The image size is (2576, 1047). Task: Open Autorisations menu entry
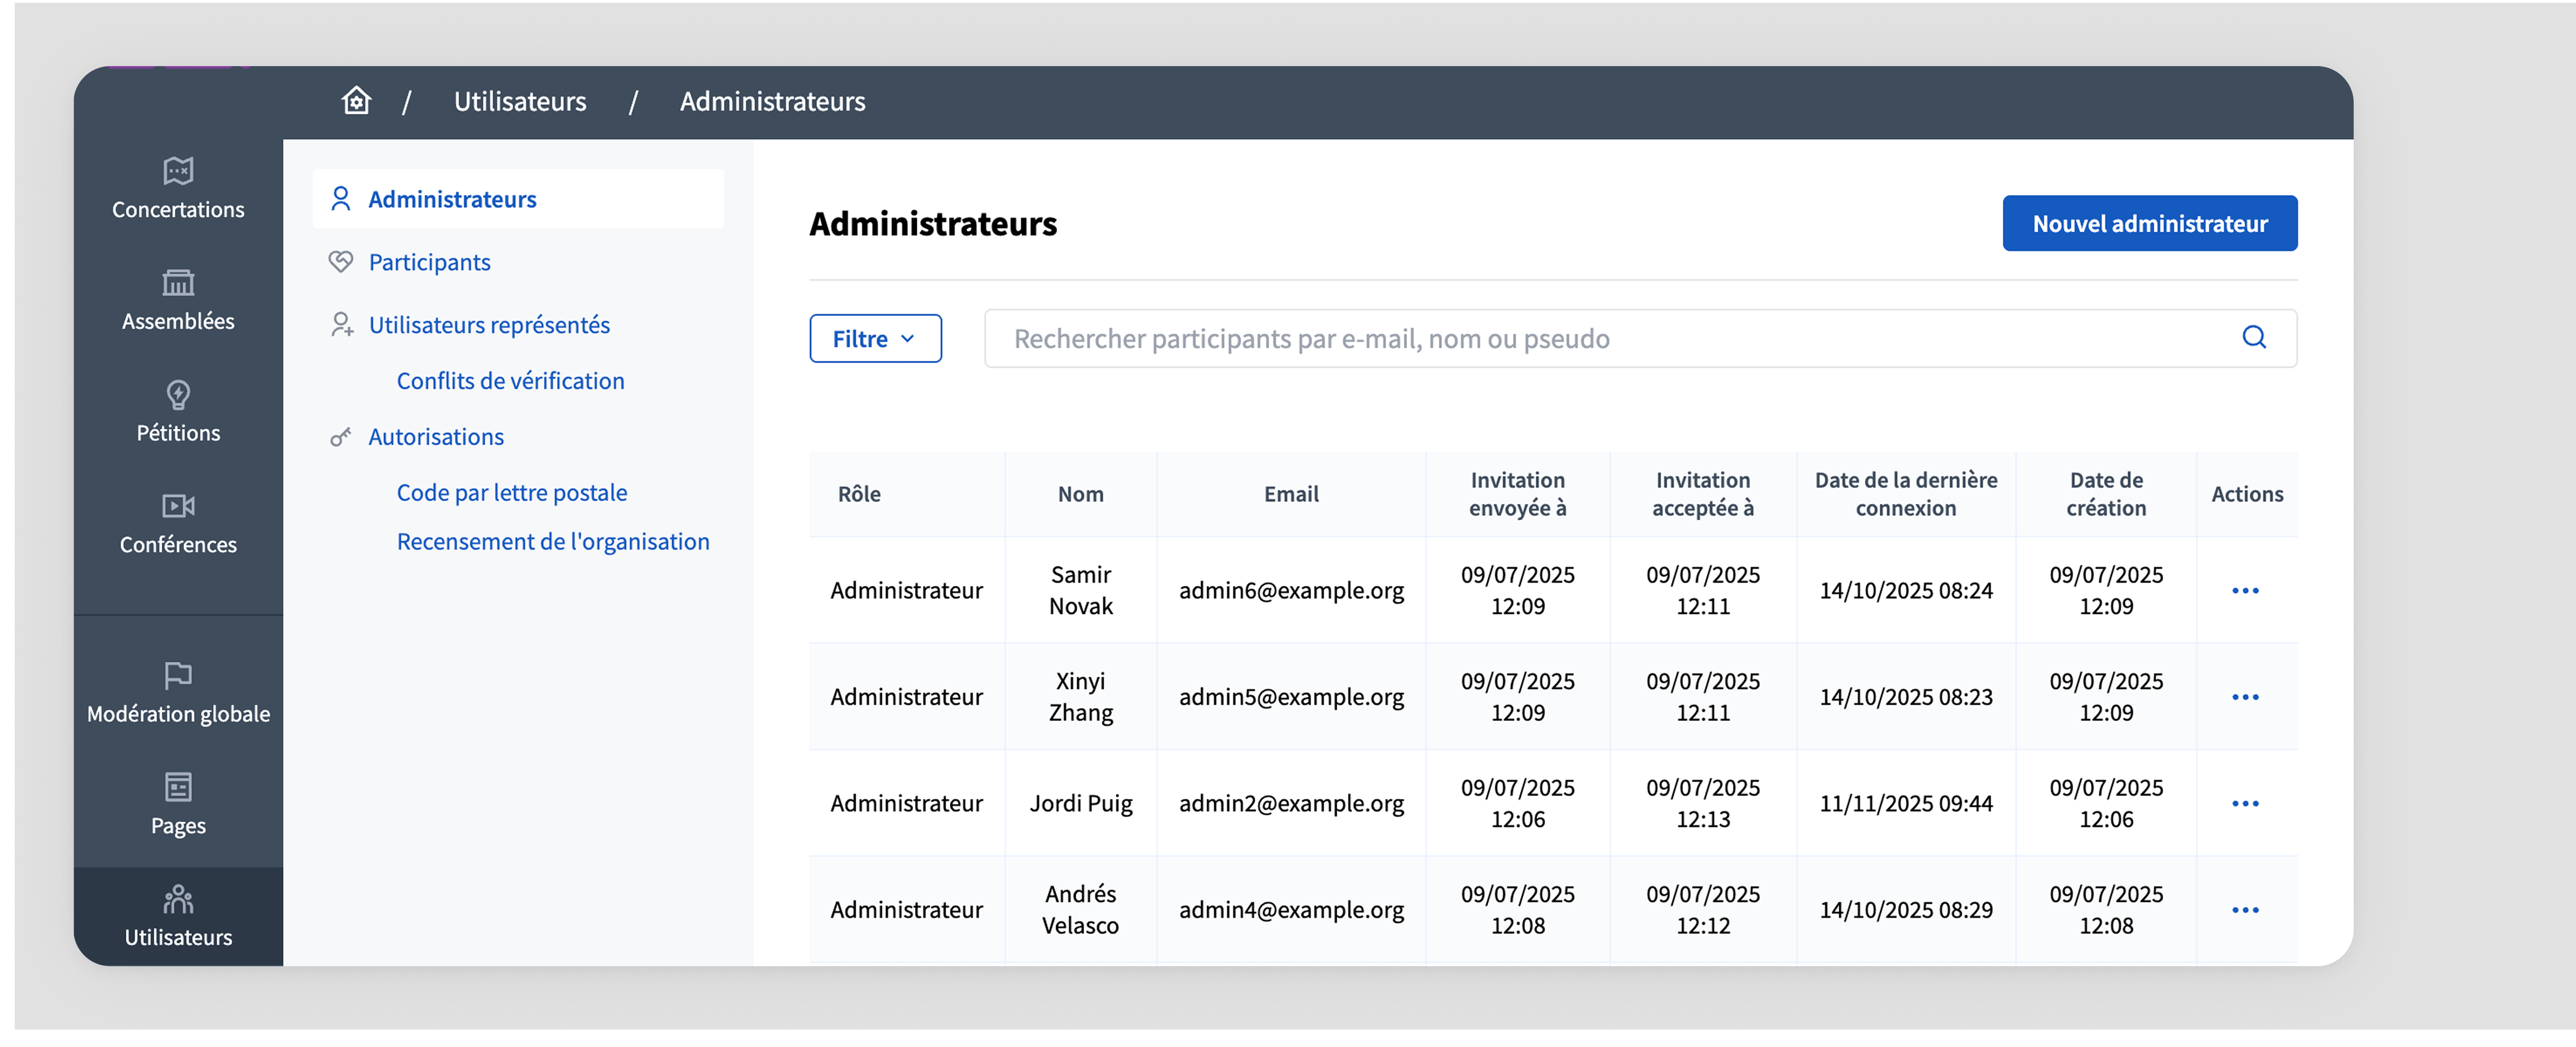tap(436, 437)
